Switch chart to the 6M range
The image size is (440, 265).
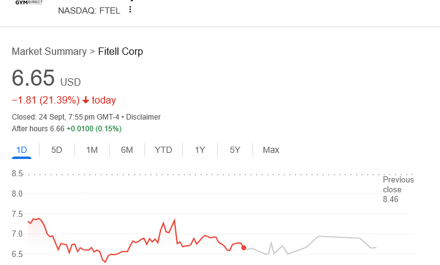click(x=127, y=150)
